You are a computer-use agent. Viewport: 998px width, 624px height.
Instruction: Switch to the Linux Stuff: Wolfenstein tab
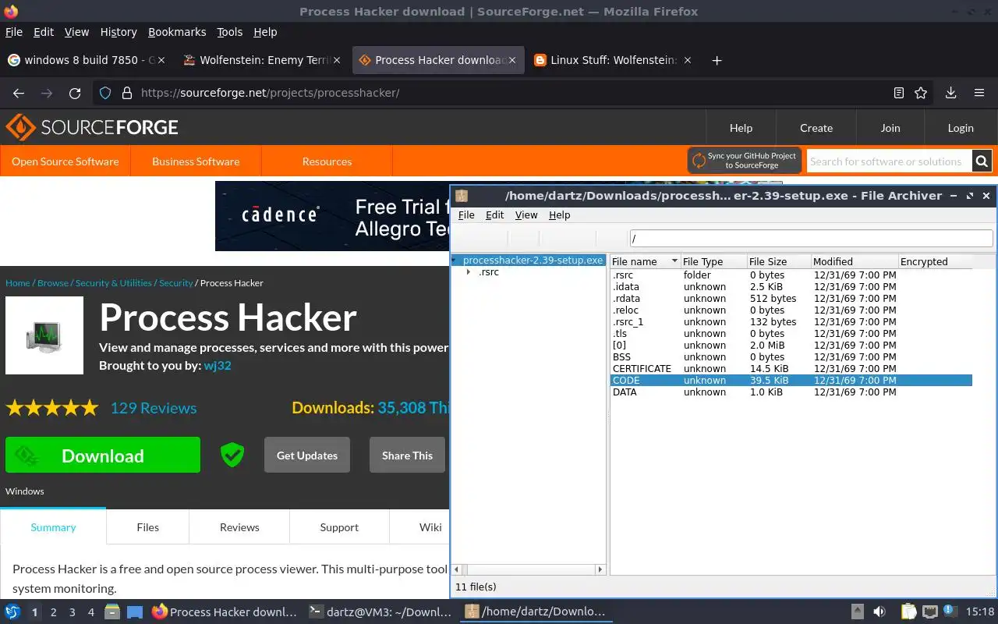coord(612,60)
